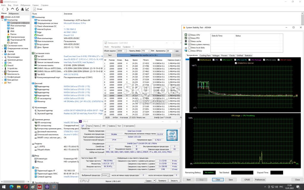The image size is (304, 190).
Task: Open LinX run count dropdown
Action: [x=173, y=51]
